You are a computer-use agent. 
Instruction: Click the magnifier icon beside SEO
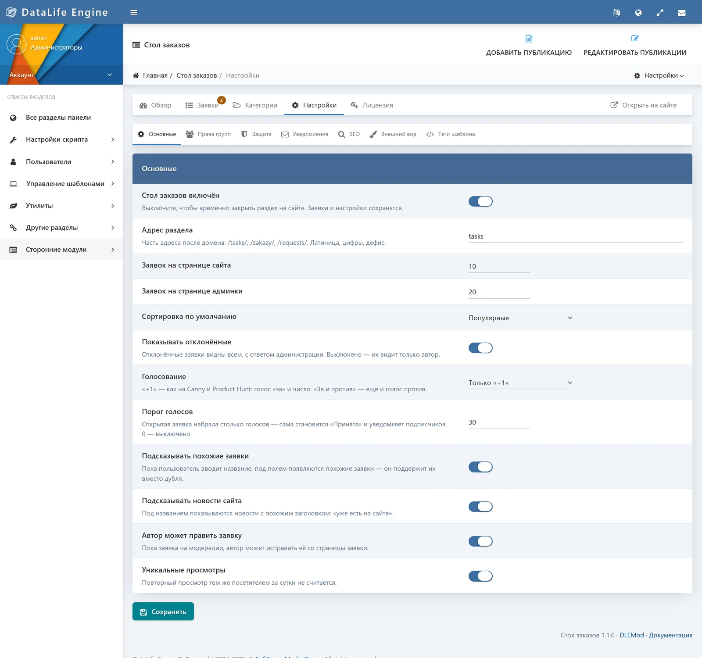coord(341,134)
